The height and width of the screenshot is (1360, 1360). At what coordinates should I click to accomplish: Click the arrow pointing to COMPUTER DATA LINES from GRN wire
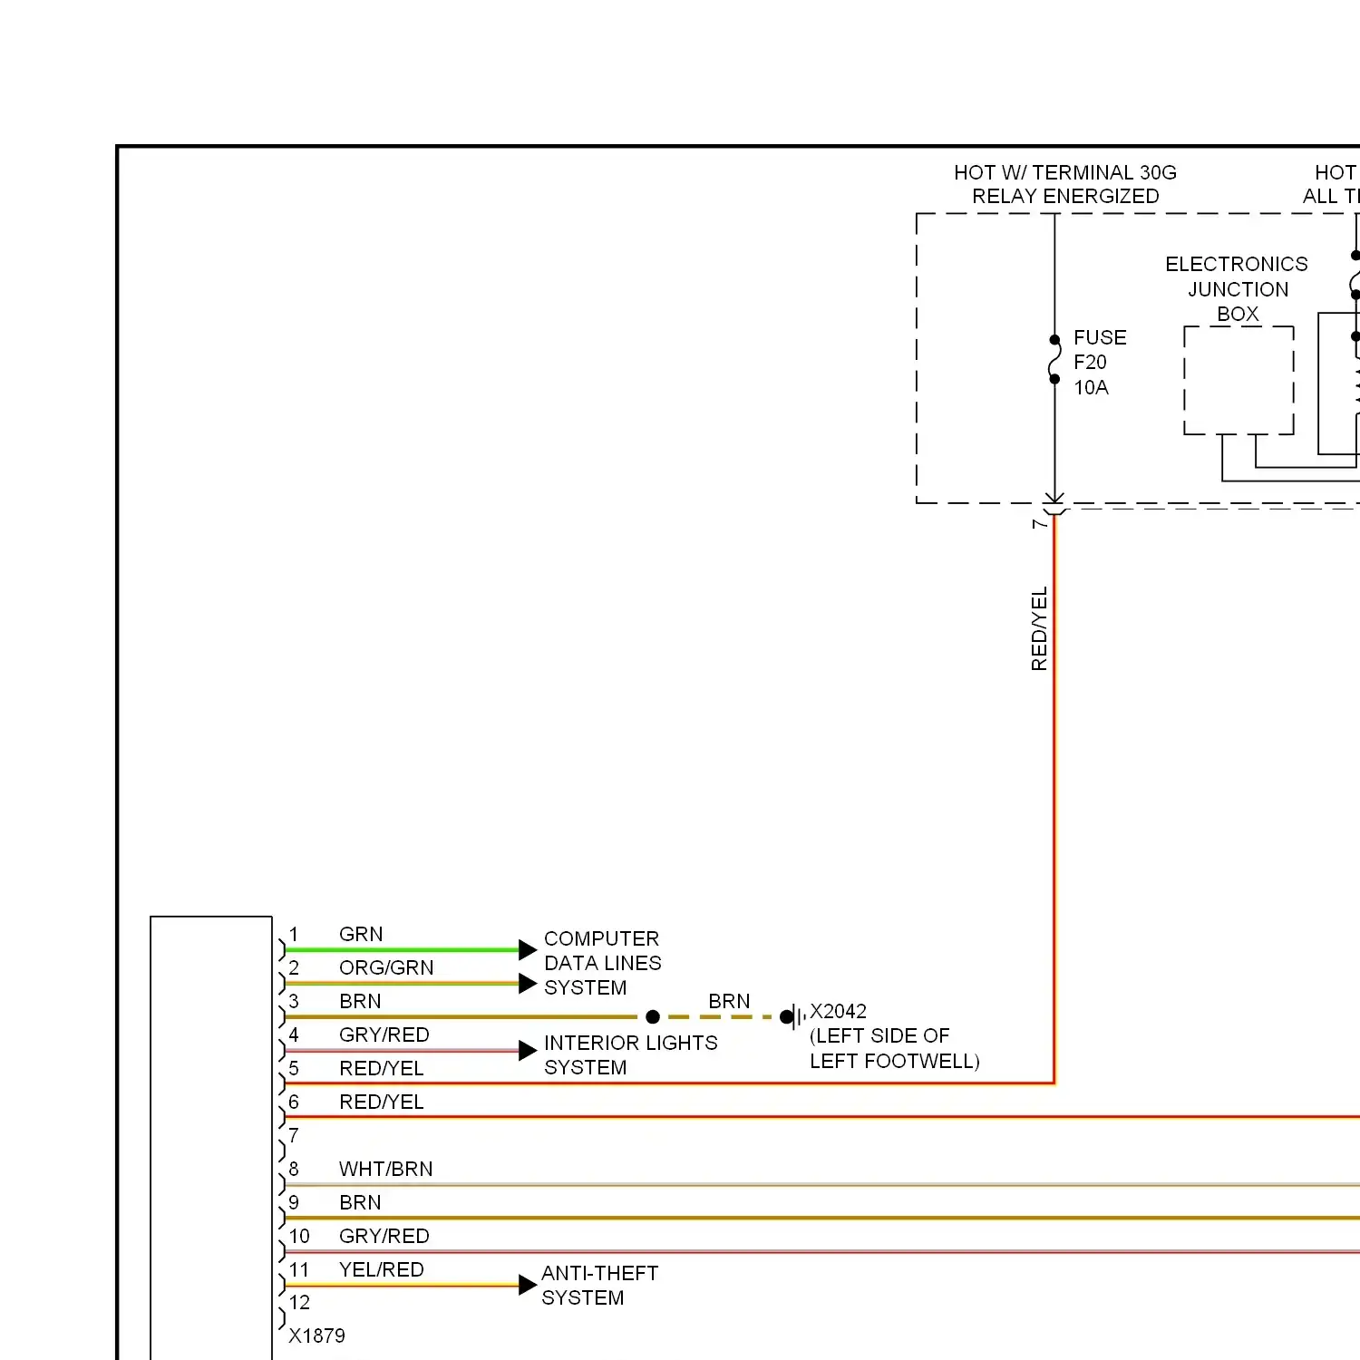click(x=528, y=949)
